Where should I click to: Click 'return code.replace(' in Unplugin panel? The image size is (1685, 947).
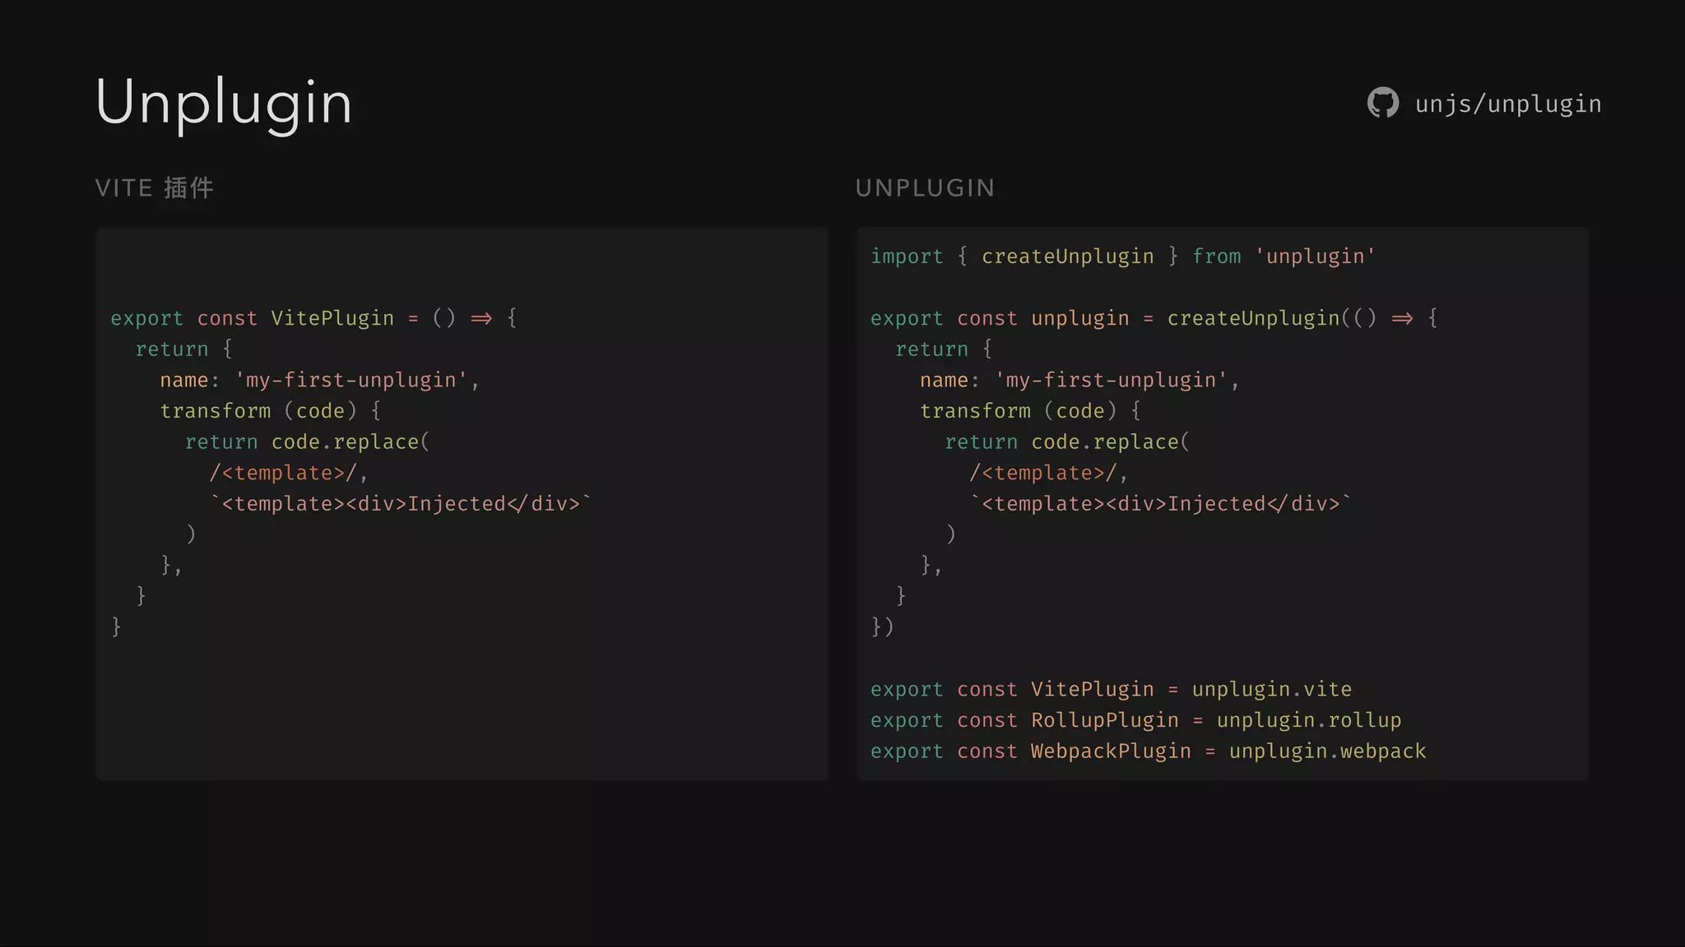click(x=1067, y=442)
